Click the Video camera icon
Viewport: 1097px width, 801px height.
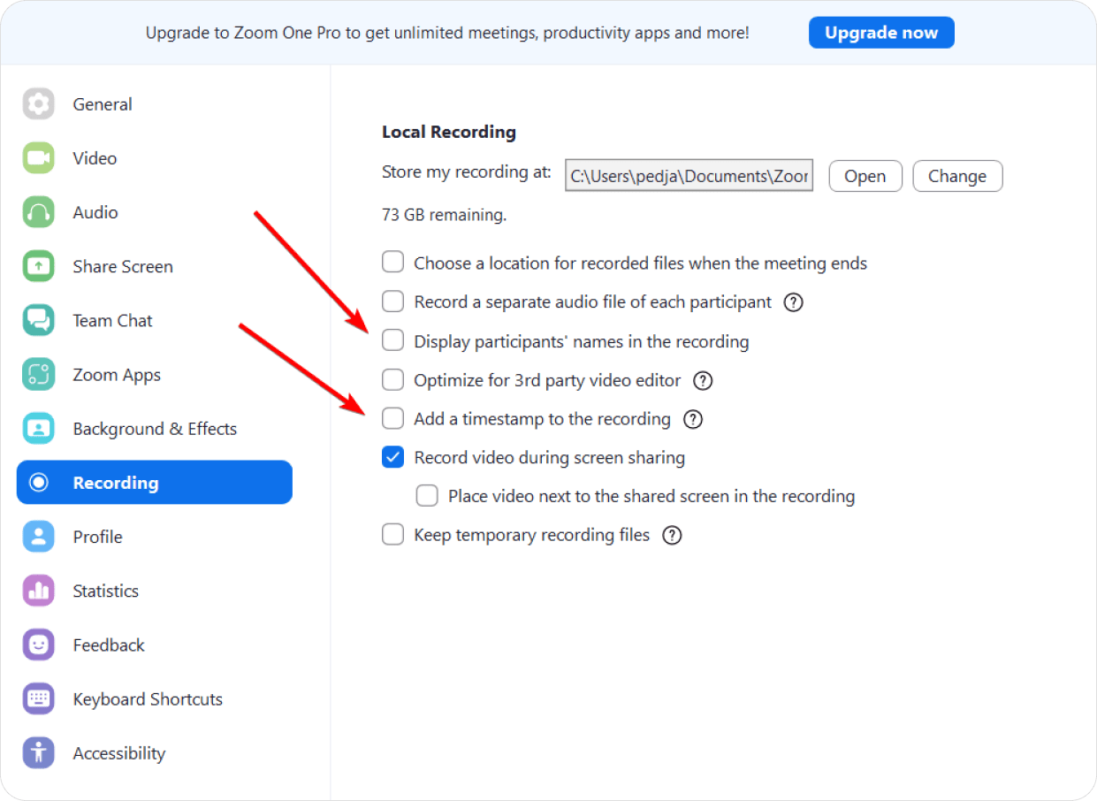coord(39,158)
